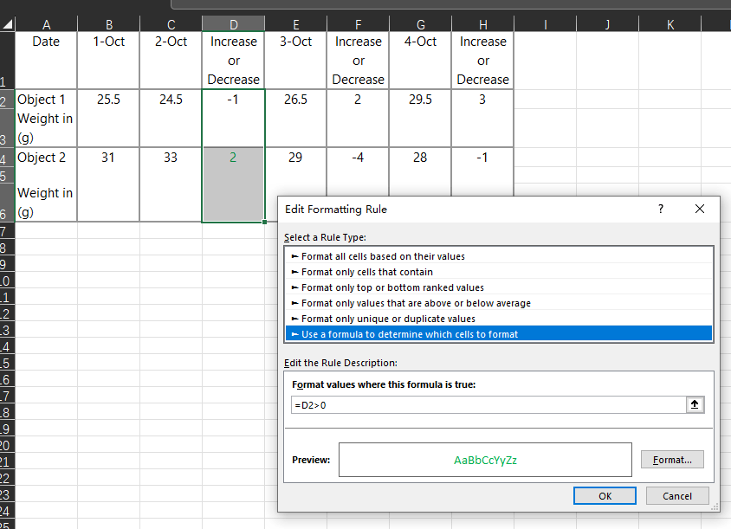This screenshot has width=731, height=529.
Task: Select column I header
Action: tap(546, 24)
